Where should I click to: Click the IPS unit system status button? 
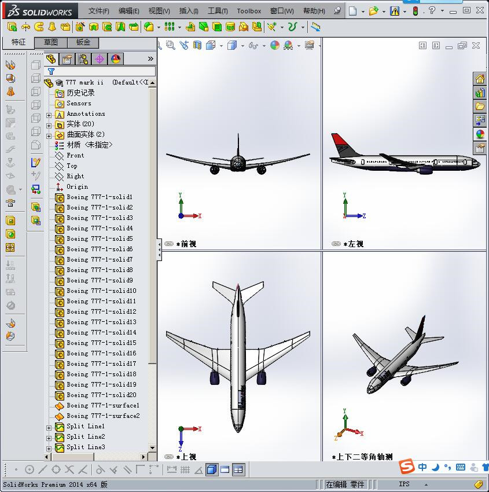pyautogui.click(x=404, y=484)
